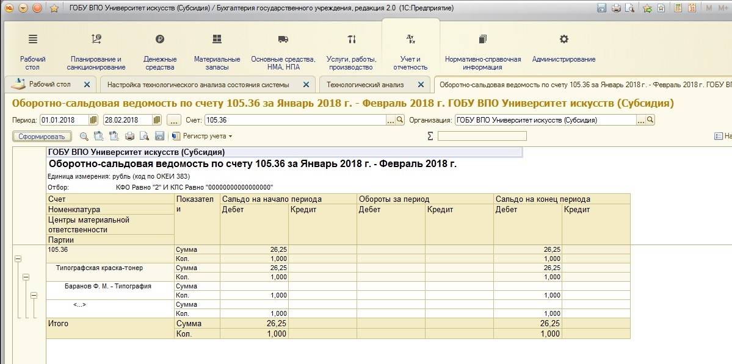Viewport: 732px width, 364px height.
Task: Open calendar picker for start date 01.01.2018
Action: click(x=93, y=120)
